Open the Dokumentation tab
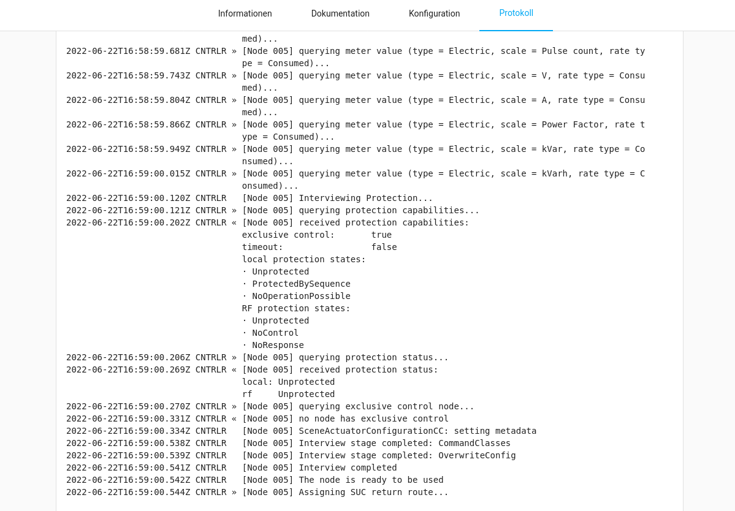 340,13
